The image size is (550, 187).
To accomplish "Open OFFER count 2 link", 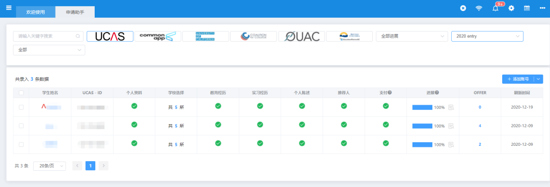I will (x=480, y=144).
